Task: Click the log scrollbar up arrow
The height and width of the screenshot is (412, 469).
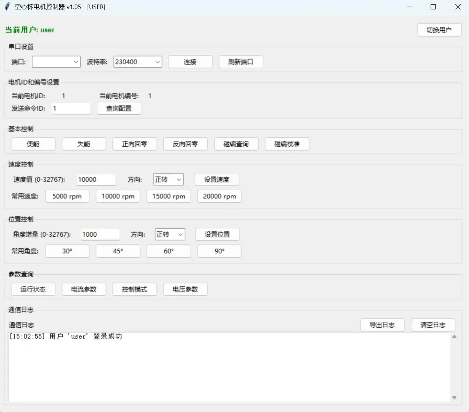Action: pyautogui.click(x=454, y=337)
